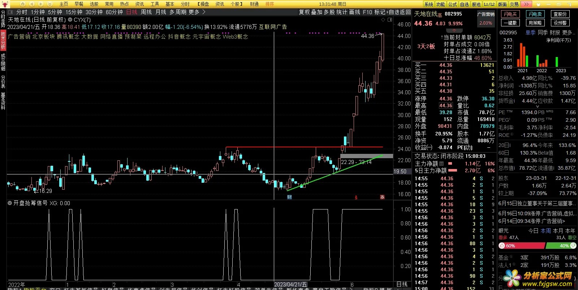Screen dimensions: 578x290
Task: Click 设预警 alert button
Action: coord(560,23)
